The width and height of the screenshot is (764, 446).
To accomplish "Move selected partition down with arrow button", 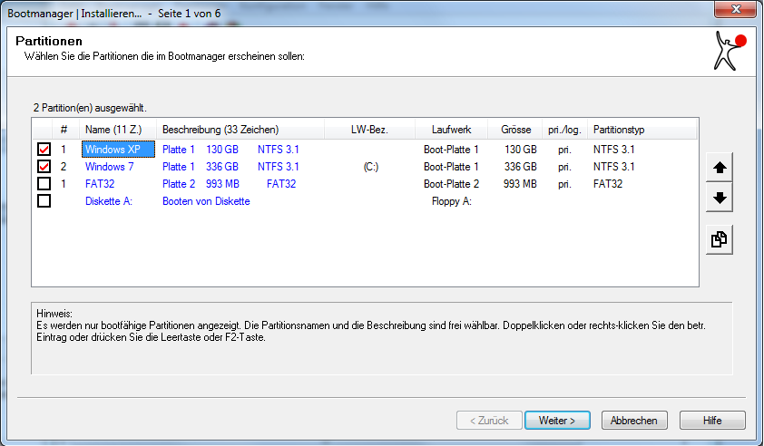I will pos(720,198).
